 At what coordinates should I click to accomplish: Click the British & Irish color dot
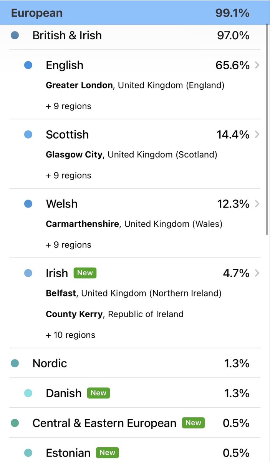(x=15, y=36)
